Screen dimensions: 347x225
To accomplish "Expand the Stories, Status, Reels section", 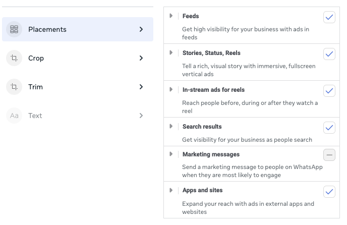I will (171, 52).
